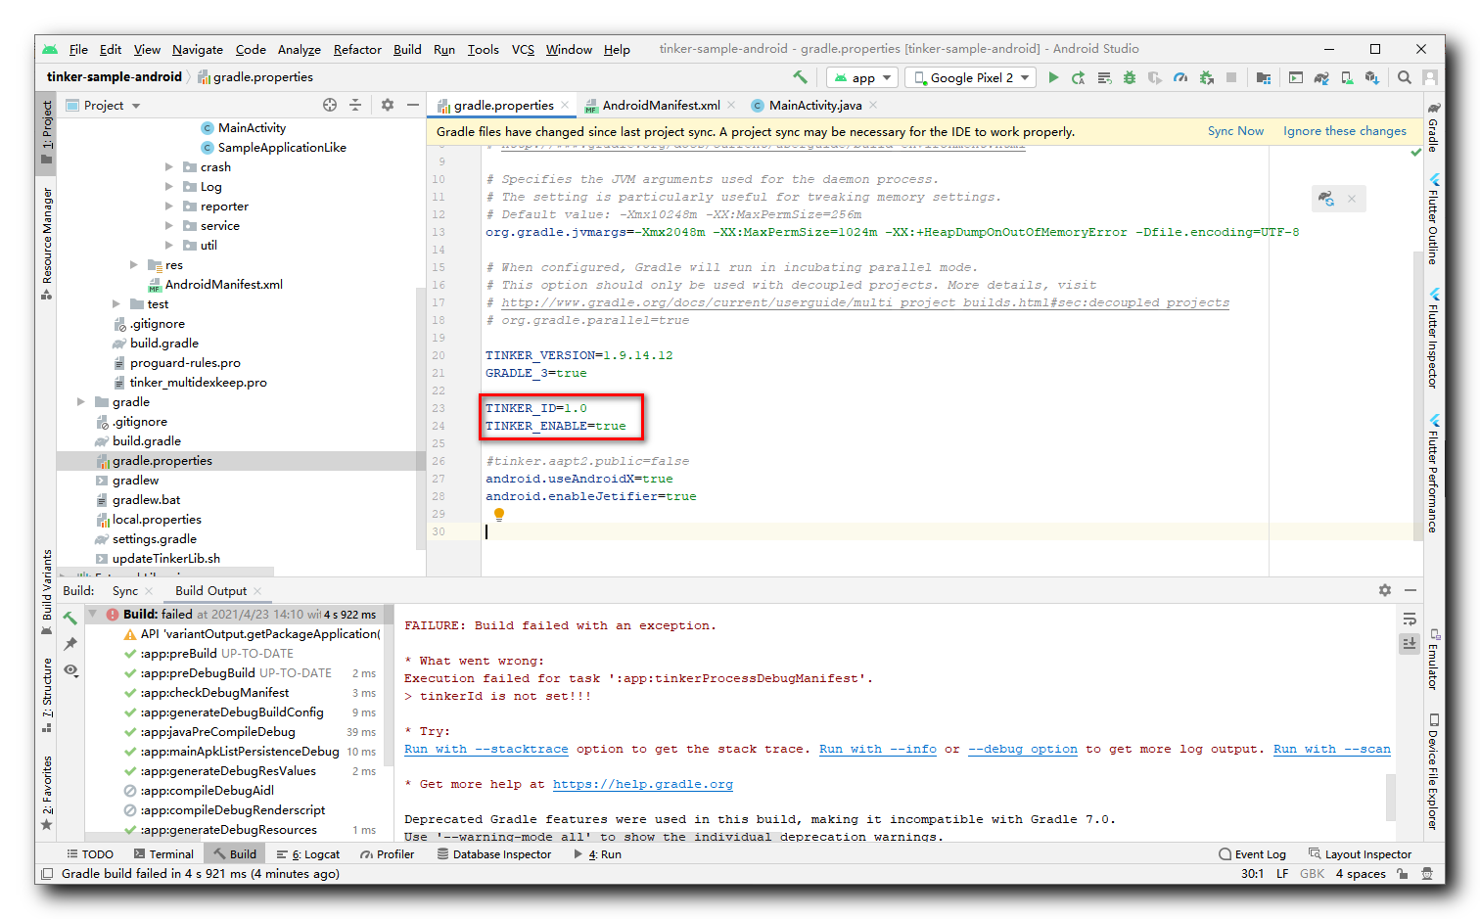
Task: Run the app using the green Run arrow
Action: 1053,76
